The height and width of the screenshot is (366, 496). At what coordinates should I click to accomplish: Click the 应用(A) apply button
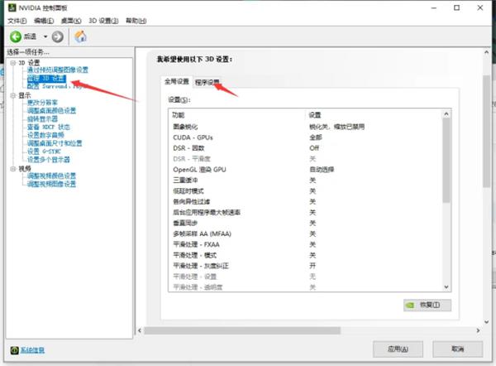(x=398, y=349)
